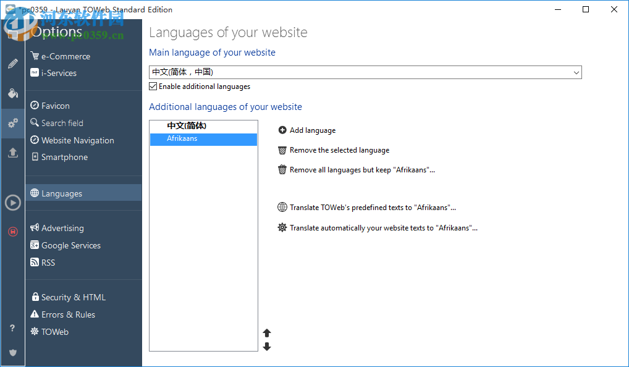This screenshot has width=629, height=367.
Task: Select Afrikaans in the additional languages list
Action: click(x=181, y=139)
